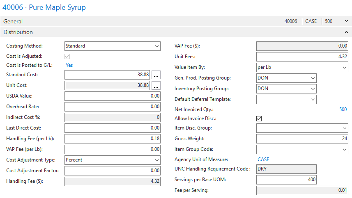Expand the General section chevron
The height and width of the screenshot is (198, 352).
pos(346,21)
